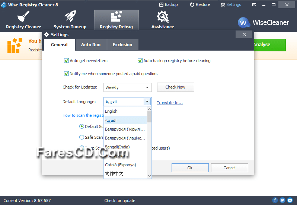Choose Беларуская (лацінка) language option
Viewport: 297px width, 205px height.
(x=125, y=138)
